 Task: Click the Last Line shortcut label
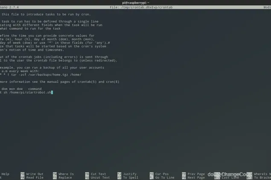(230, 177)
